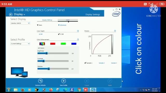The image size is (166, 93).
Task: Select the blue color channel swatch
Action: tap(74, 44)
